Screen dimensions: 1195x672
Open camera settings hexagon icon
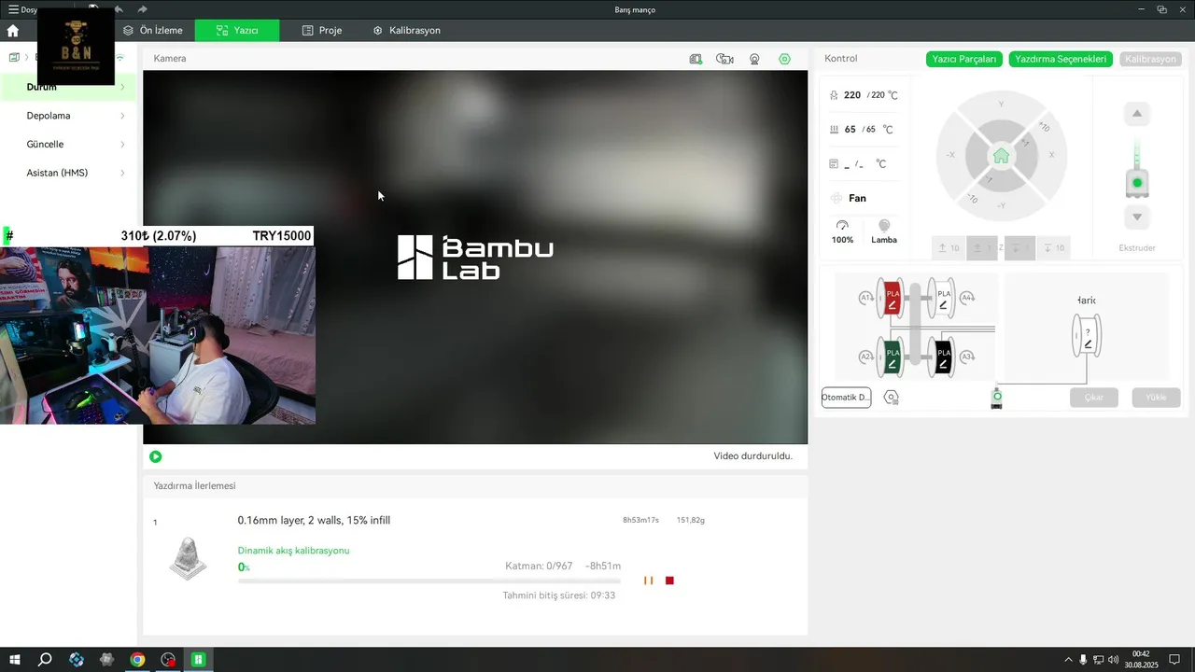(x=784, y=59)
